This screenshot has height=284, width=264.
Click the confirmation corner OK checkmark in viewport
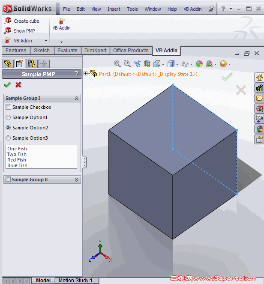[x=227, y=77]
